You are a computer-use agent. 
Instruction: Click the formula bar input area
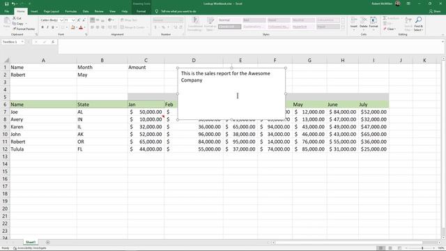(250, 46)
